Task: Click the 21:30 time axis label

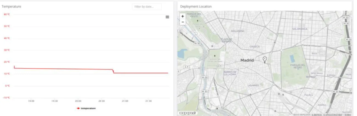Action: 148,101
